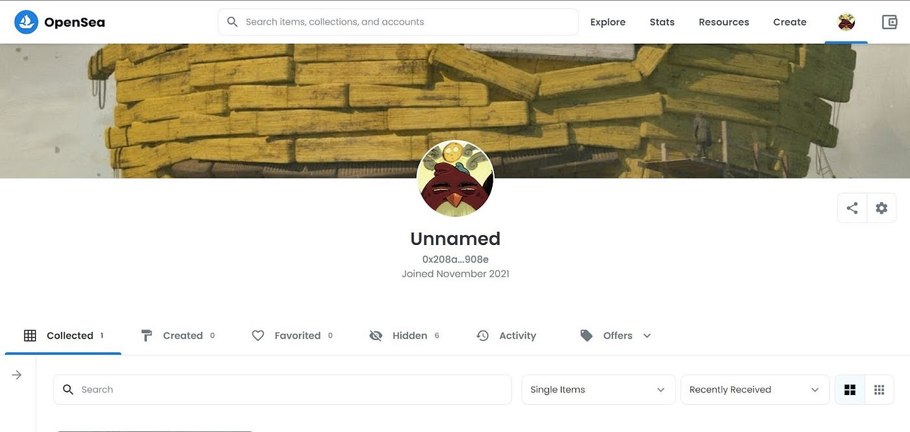Switch to large grid view
Image resolution: width=910 pixels, height=432 pixels.
coord(850,390)
